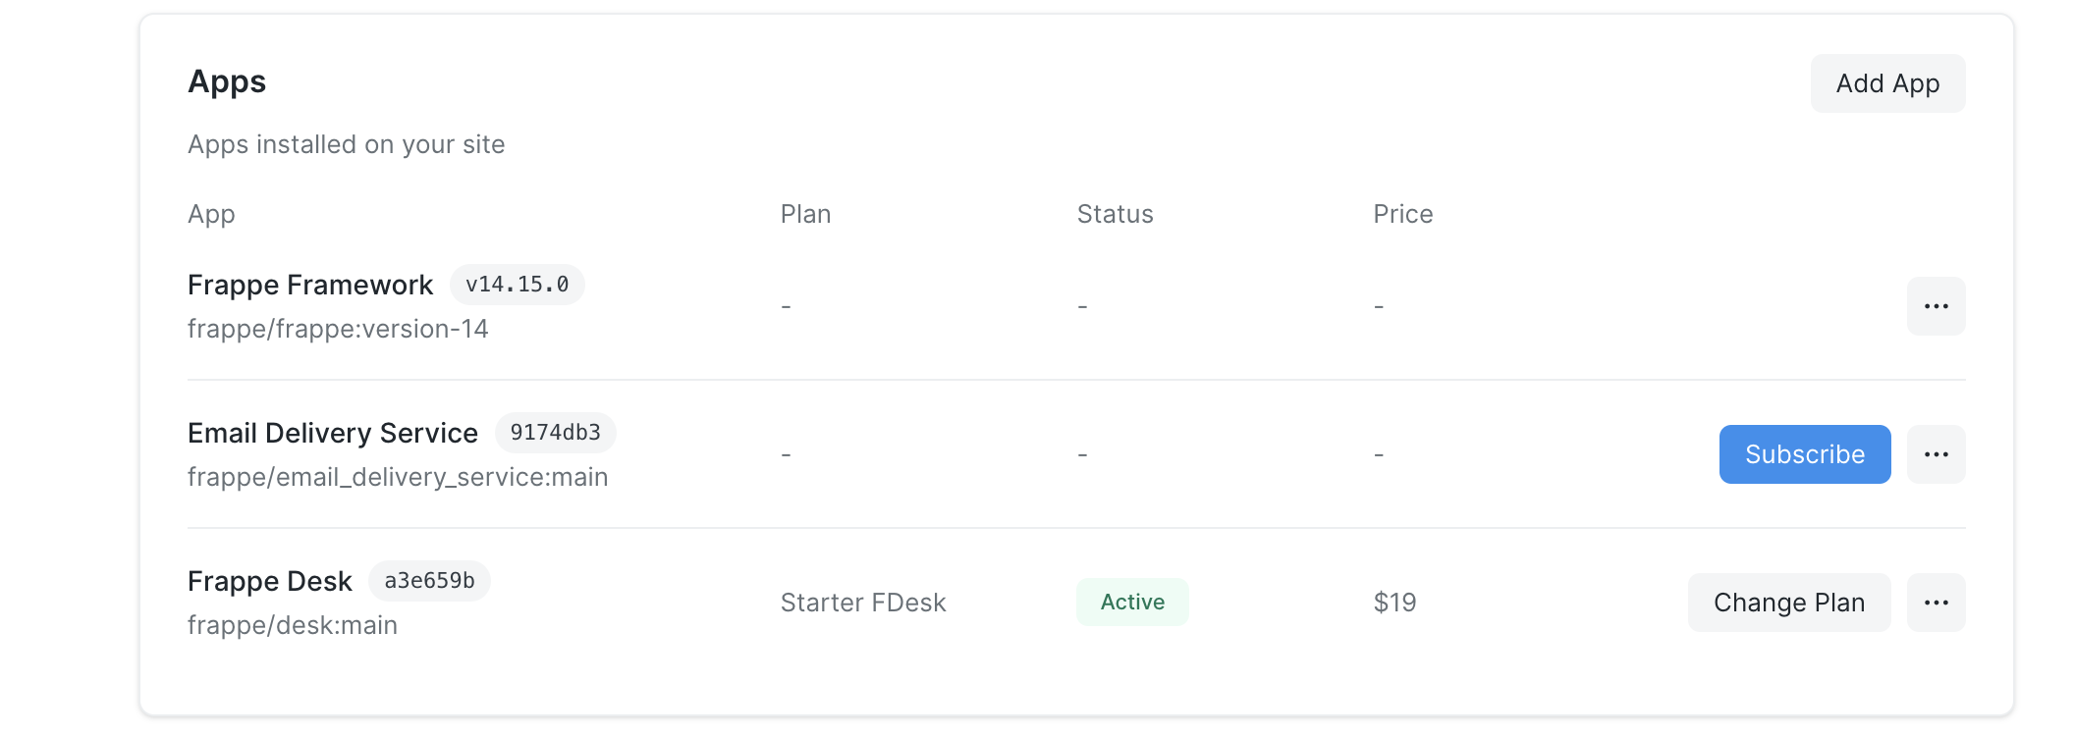Click the Status column header

tap(1115, 214)
